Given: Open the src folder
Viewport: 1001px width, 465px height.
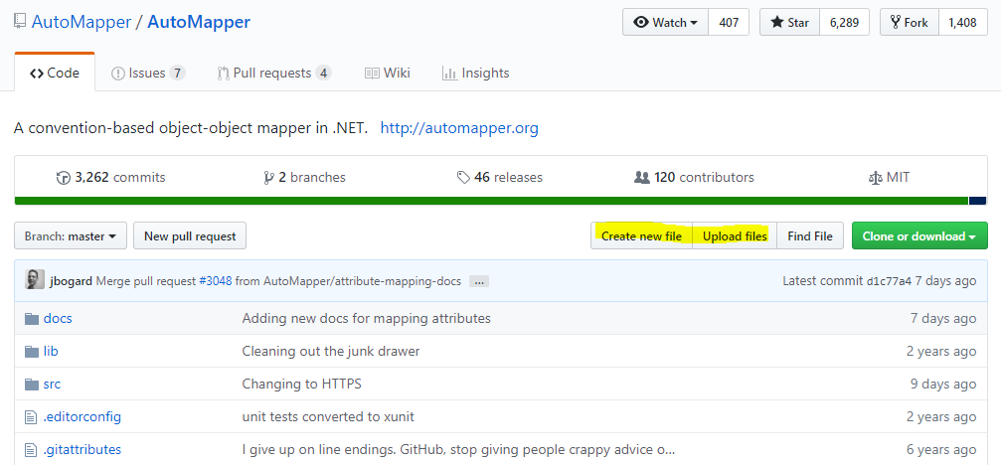Looking at the screenshot, I should 53,384.
